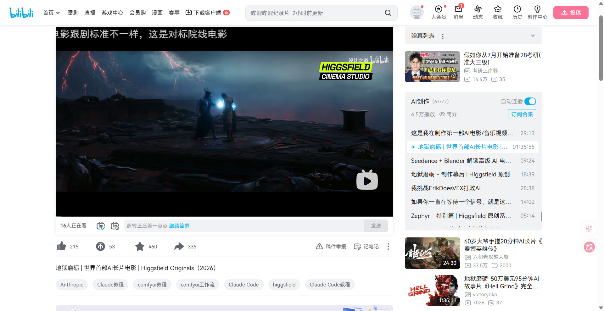The height and width of the screenshot is (311, 604).
Task: Click the search magnifier icon
Action: [x=388, y=13]
